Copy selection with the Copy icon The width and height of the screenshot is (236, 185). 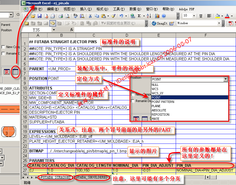(97, 16)
